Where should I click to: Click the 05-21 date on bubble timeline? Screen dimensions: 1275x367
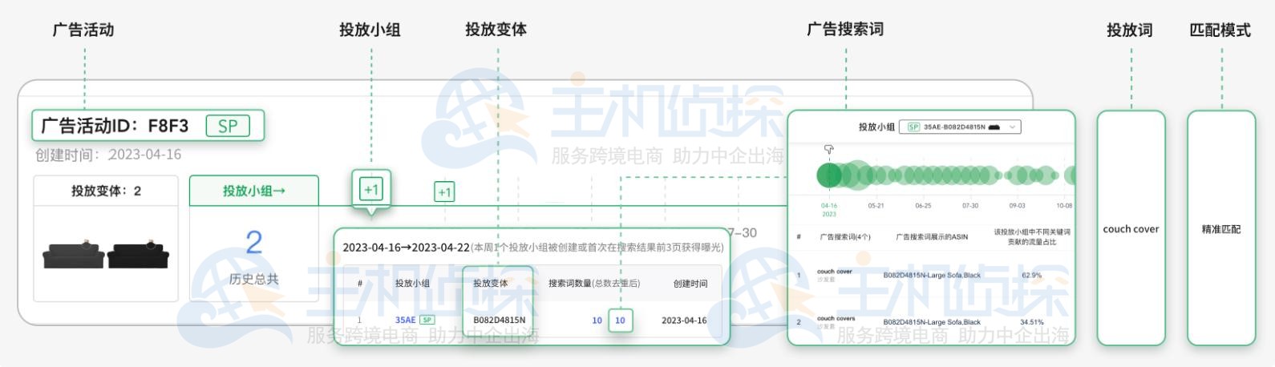coord(876,206)
